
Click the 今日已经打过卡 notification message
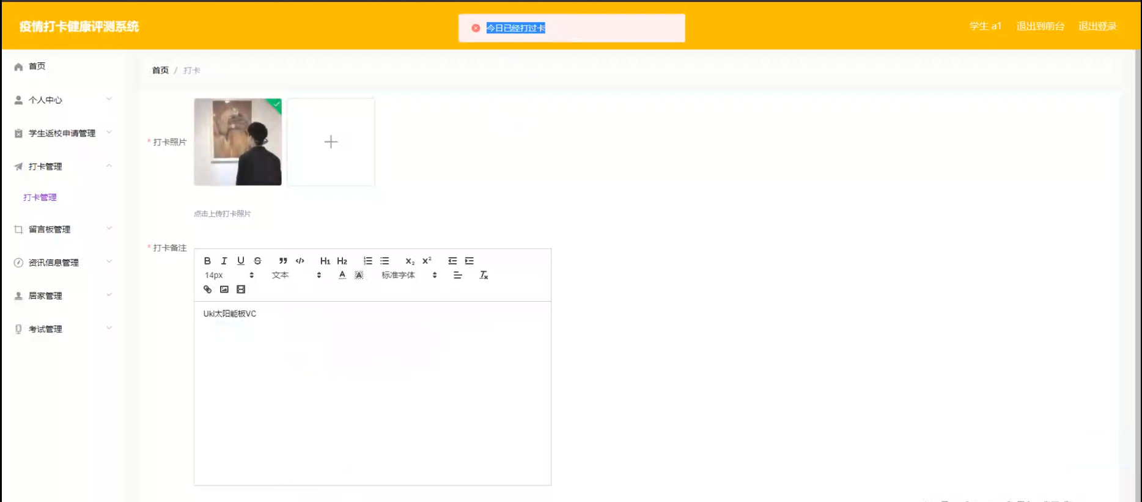click(516, 28)
